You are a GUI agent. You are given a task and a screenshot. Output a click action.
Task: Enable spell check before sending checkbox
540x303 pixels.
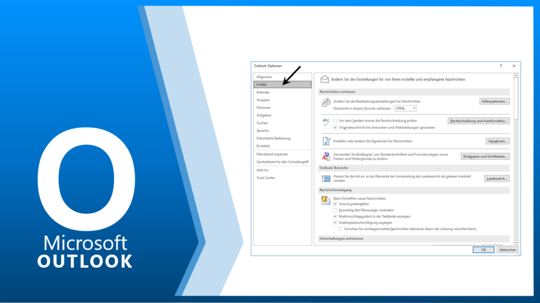(335, 121)
